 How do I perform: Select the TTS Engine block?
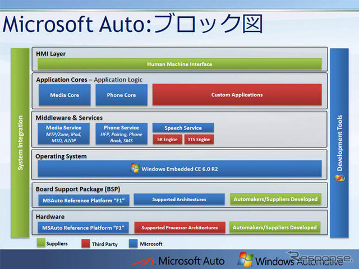(199, 140)
